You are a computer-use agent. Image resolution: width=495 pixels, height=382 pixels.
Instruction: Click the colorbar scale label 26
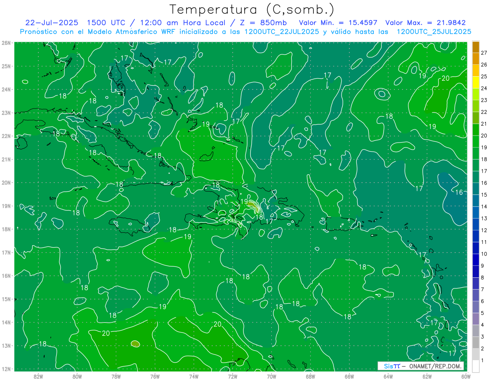(484, 65)
